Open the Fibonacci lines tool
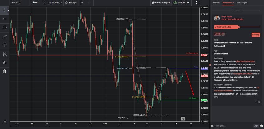 point(5,28)
